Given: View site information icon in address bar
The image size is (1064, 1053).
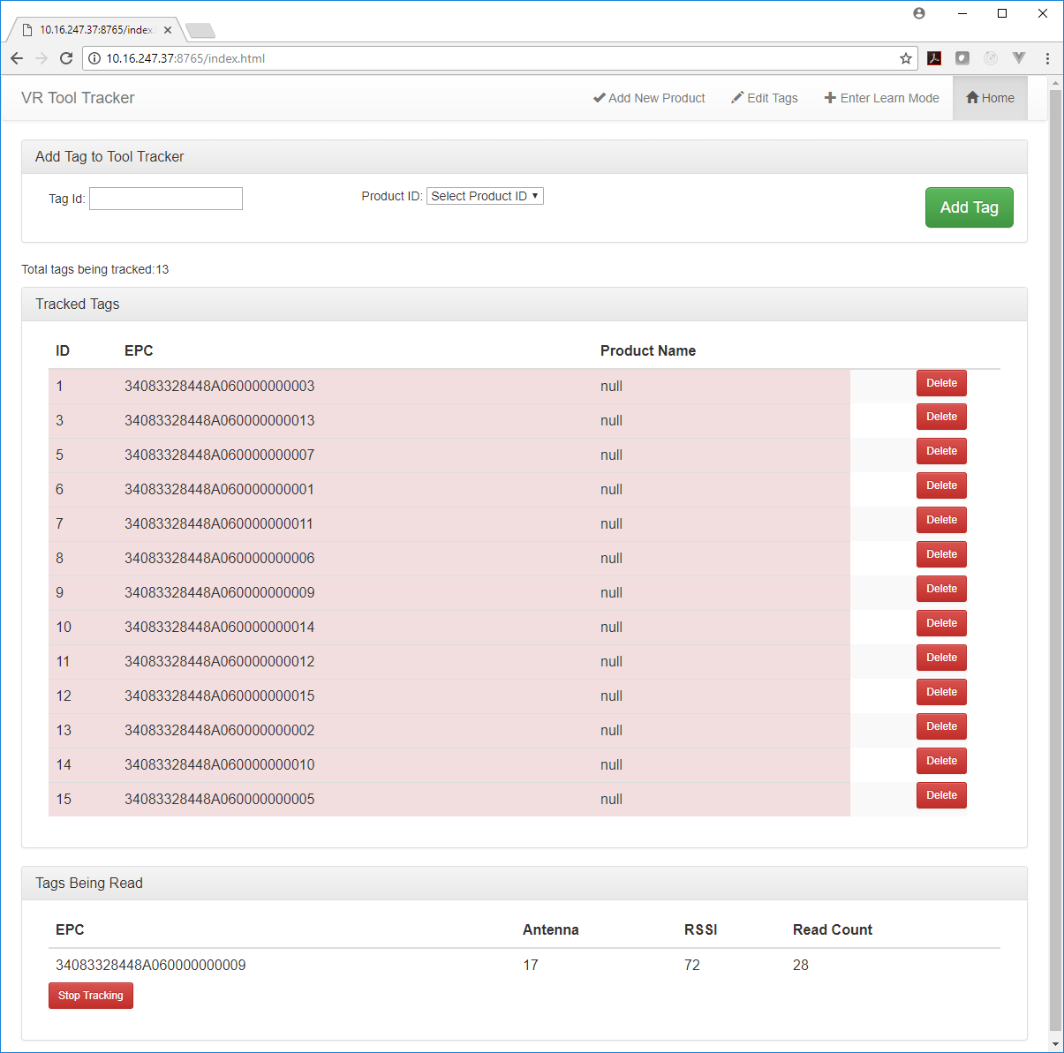Looking at the screenshot, I should coord(94,58).
